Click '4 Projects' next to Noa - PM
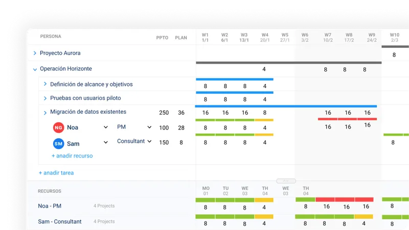The height and width of the screenshot is (230, 409). pyautogui.click(x=104, y=206)
